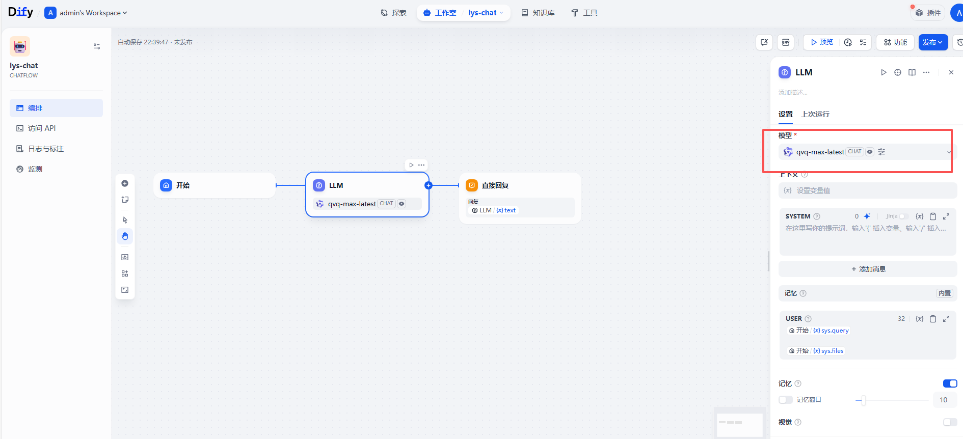Run the LLM node from canvas play icon
This screenshot has height=439, width=963.
411,165
